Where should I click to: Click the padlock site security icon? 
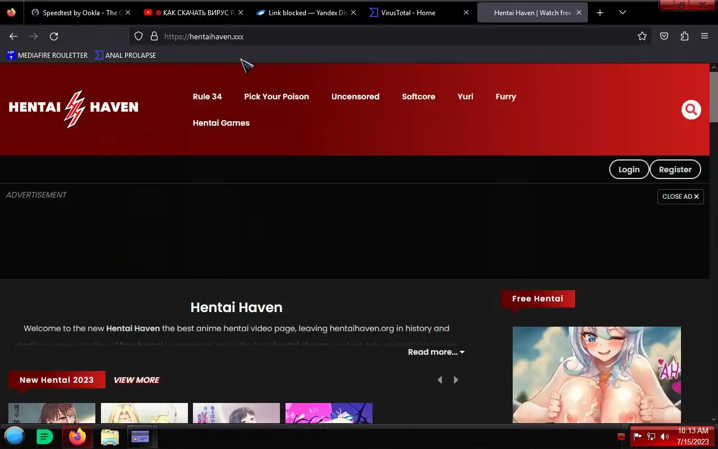tap(154, 36)
